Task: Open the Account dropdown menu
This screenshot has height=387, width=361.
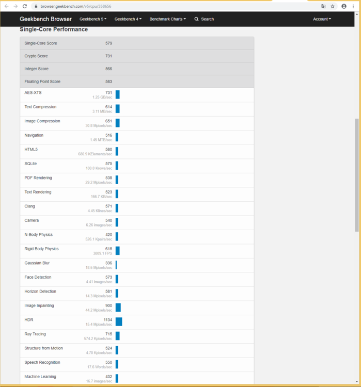Action: tap(322, 19)
